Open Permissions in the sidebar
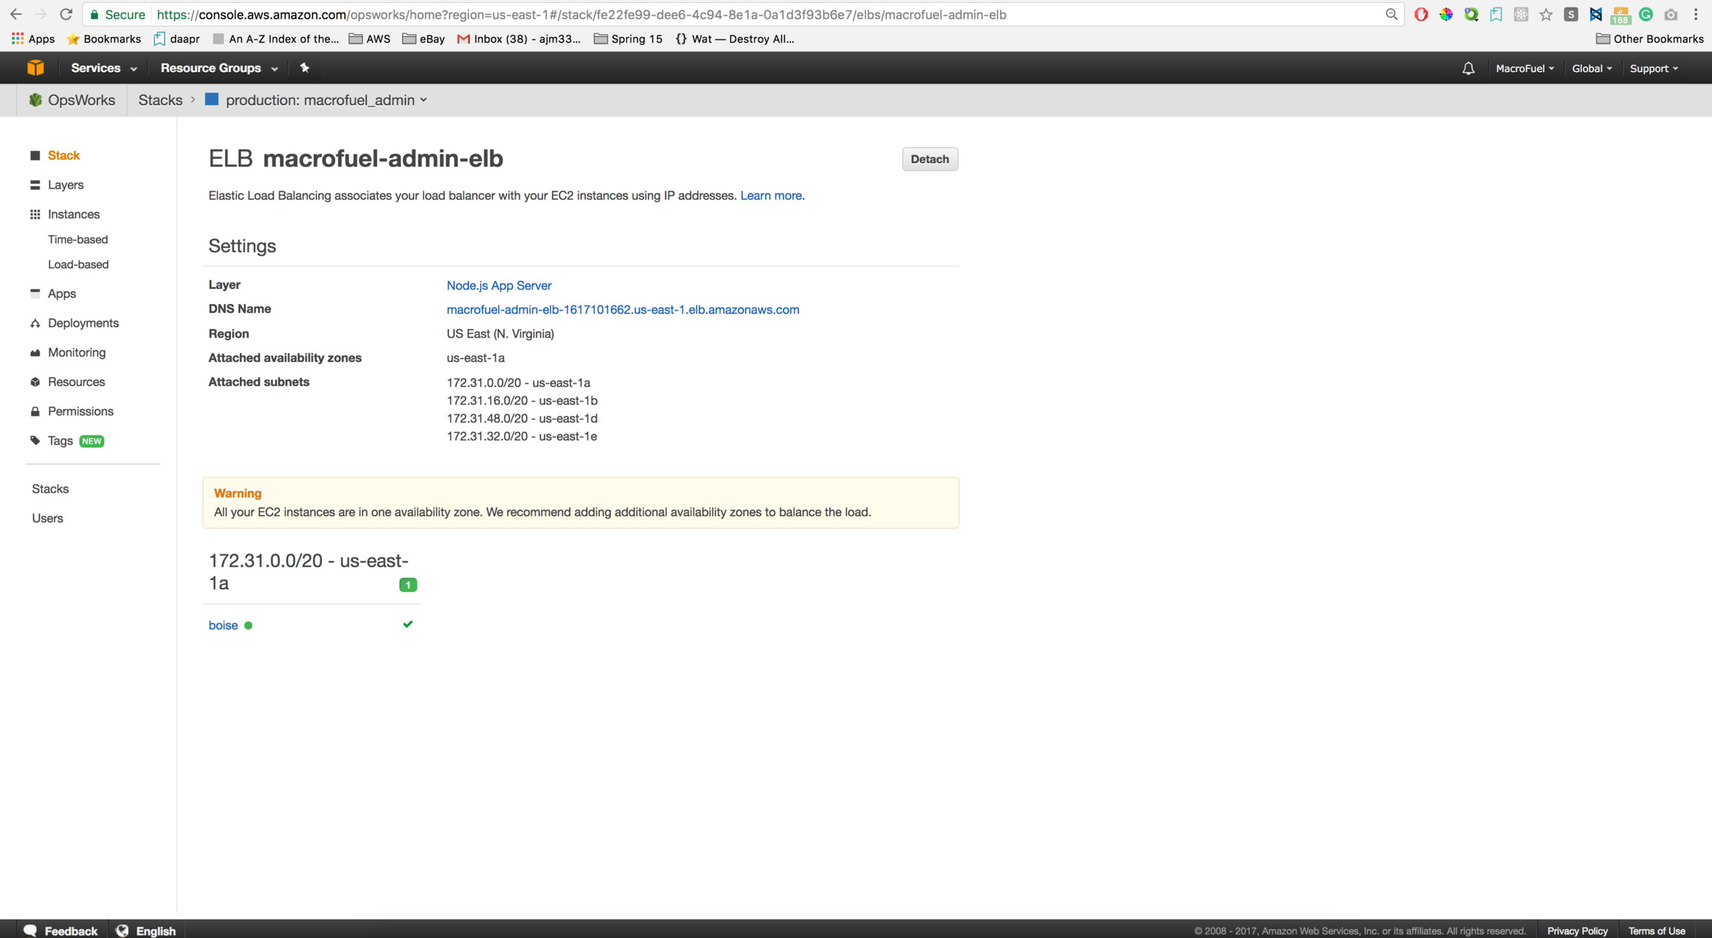The image size is (1712, 938). tap(80, 411)
